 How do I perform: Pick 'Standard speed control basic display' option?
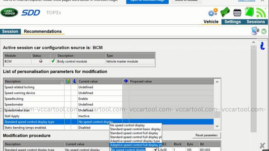coord(136,129)
